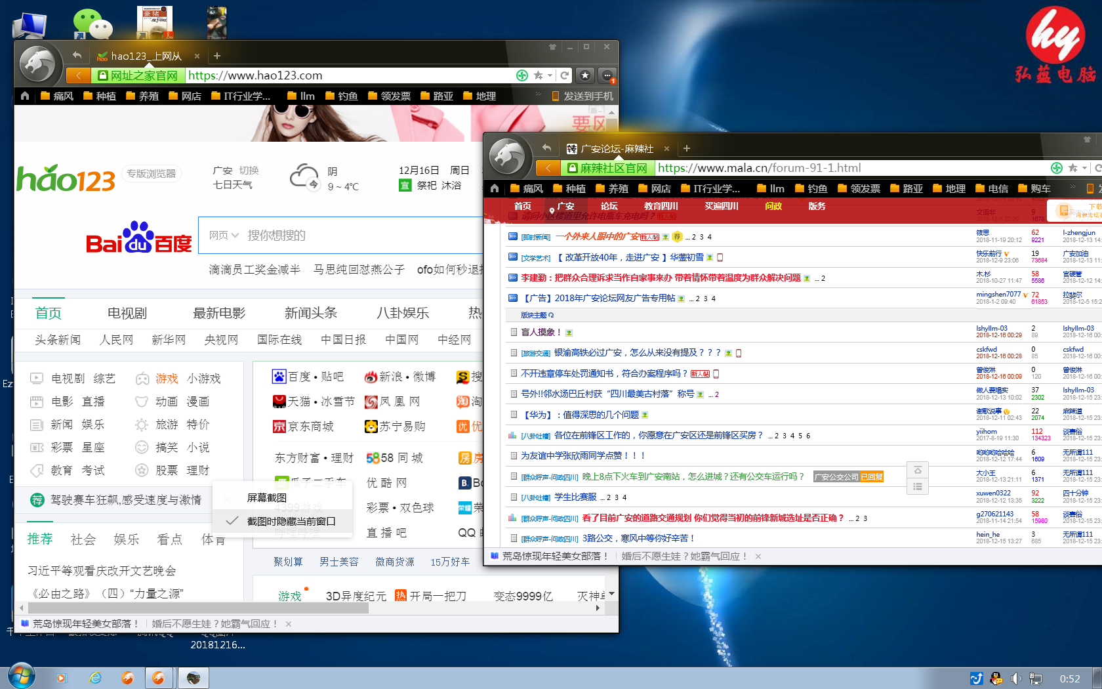Click the volume speaker tray icon

[x=1015, y=679]
